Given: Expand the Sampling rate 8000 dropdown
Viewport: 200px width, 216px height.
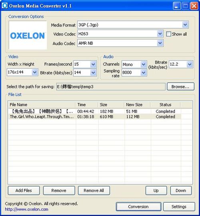Looking at the screenshot, I should tap(144, 72).
